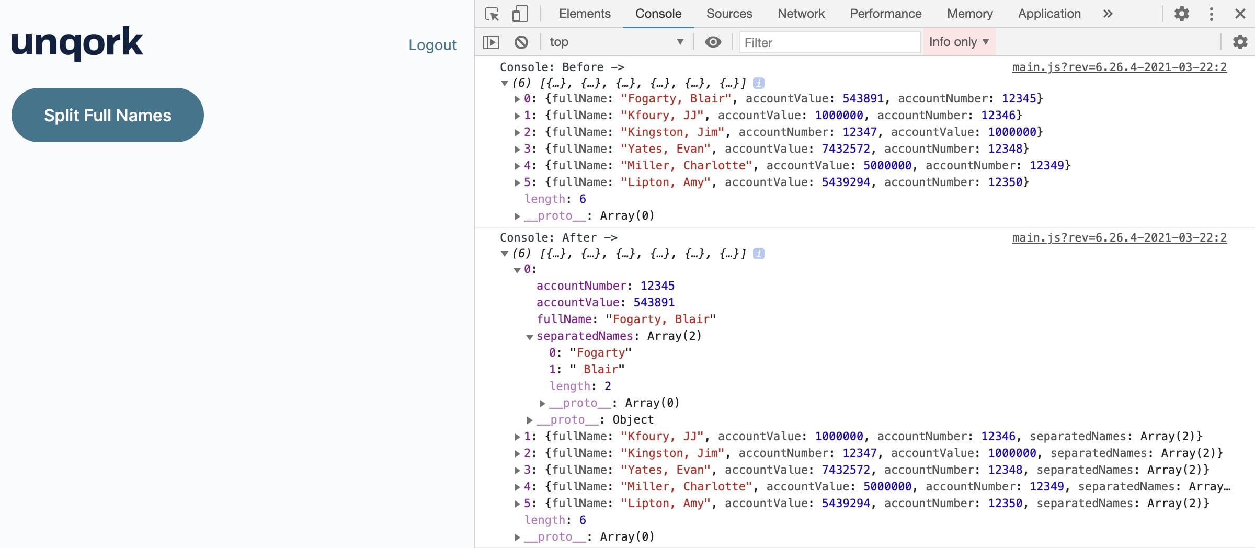Toggle the device toolbar icon
This screenshot has height=548, width=1255.
519,14
